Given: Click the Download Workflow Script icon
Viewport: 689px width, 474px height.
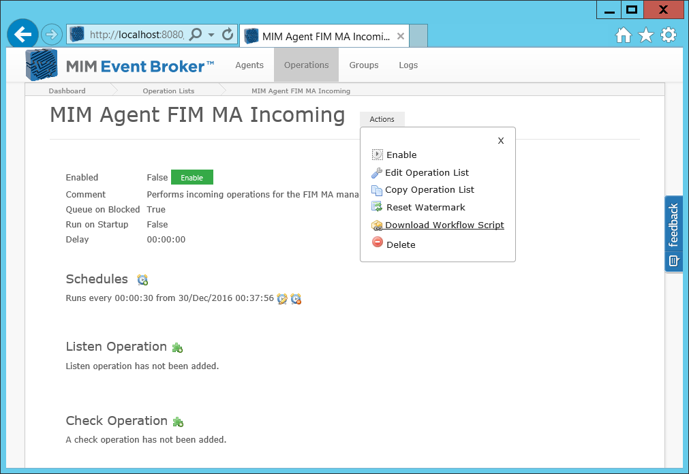Looking at the screenshot, I should pos(377,225).
